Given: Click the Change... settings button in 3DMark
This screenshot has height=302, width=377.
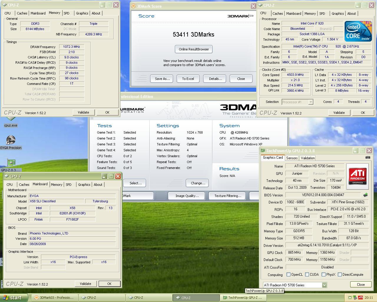Looking at the screenshot, I should 198,183.
